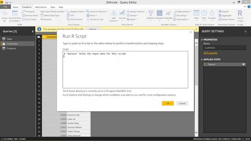Click the query Name field
Image resolution: width=251 pixels, height=141 pixels.
[x=225, y=48]
